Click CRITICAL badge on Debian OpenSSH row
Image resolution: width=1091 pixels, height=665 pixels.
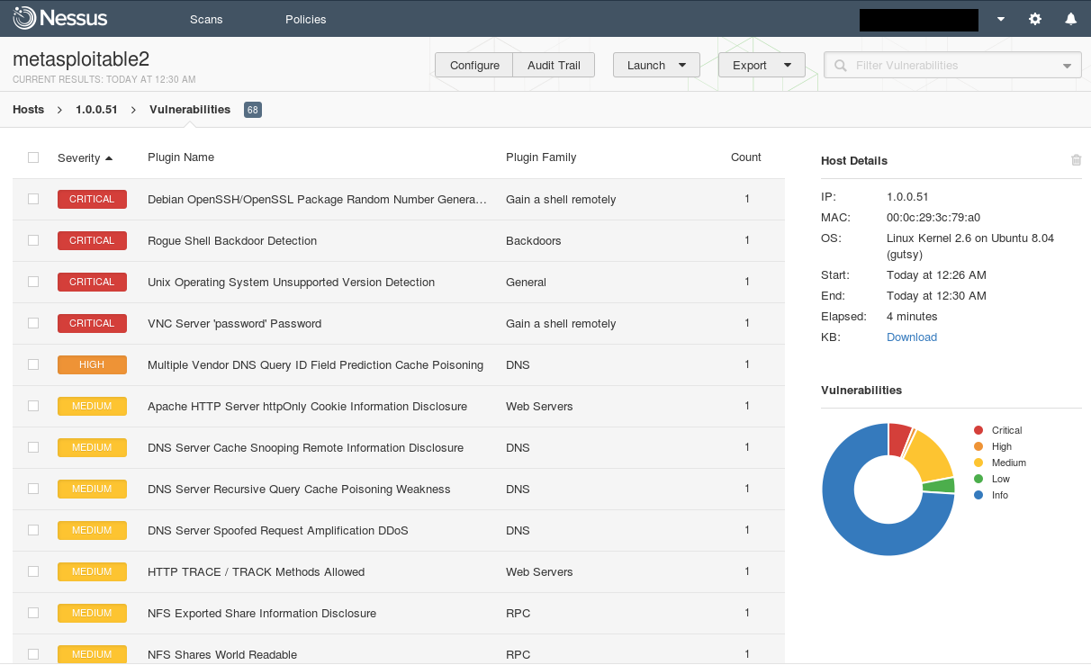92,199
